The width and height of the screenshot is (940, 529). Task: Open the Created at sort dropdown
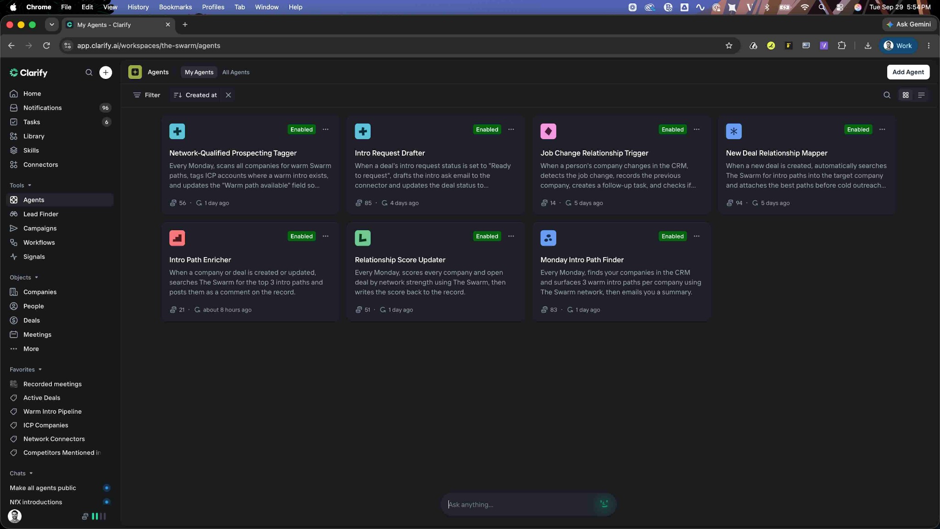(196, 95)
